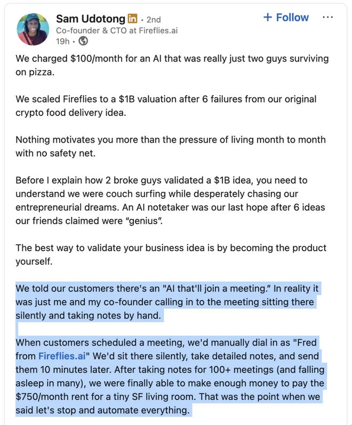The width and height of the screenshot is (352, 425).
Task: Open the three-dot post options menu
Action: click(328, 17)
